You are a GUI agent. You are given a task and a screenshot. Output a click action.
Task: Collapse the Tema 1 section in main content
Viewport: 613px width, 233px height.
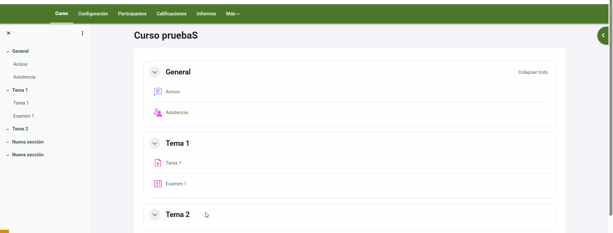pyautogui.click(x=155, y=144)
